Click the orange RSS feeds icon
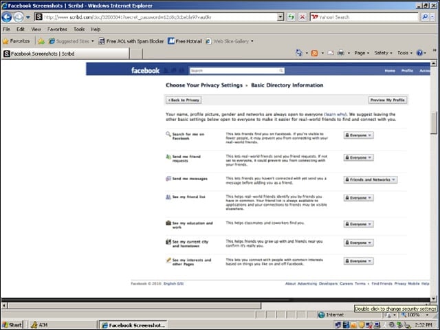 [x=315, y=53]
